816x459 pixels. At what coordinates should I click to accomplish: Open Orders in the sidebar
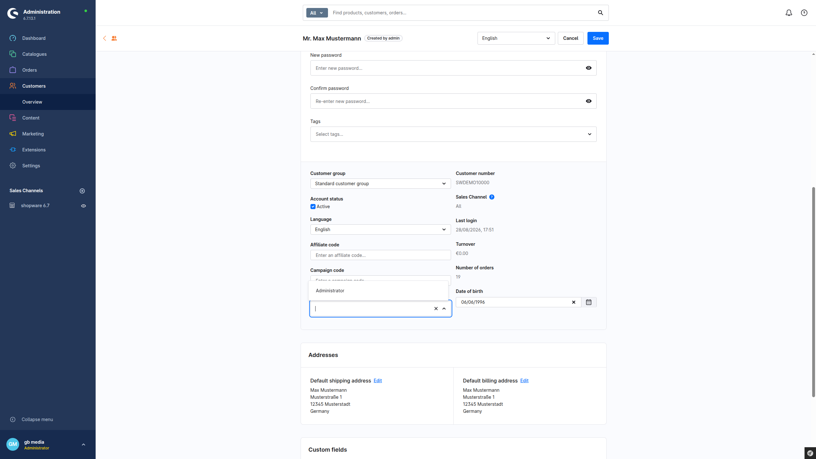48,70
